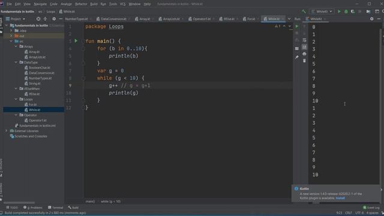Open the Terminal tool window

click(x=56, y=208)
